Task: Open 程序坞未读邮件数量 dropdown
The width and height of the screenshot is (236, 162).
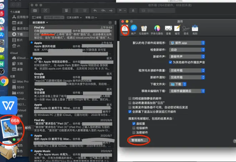Action: 187,70
